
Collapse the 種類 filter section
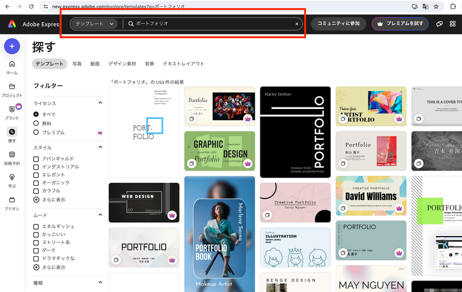point(100,282)
